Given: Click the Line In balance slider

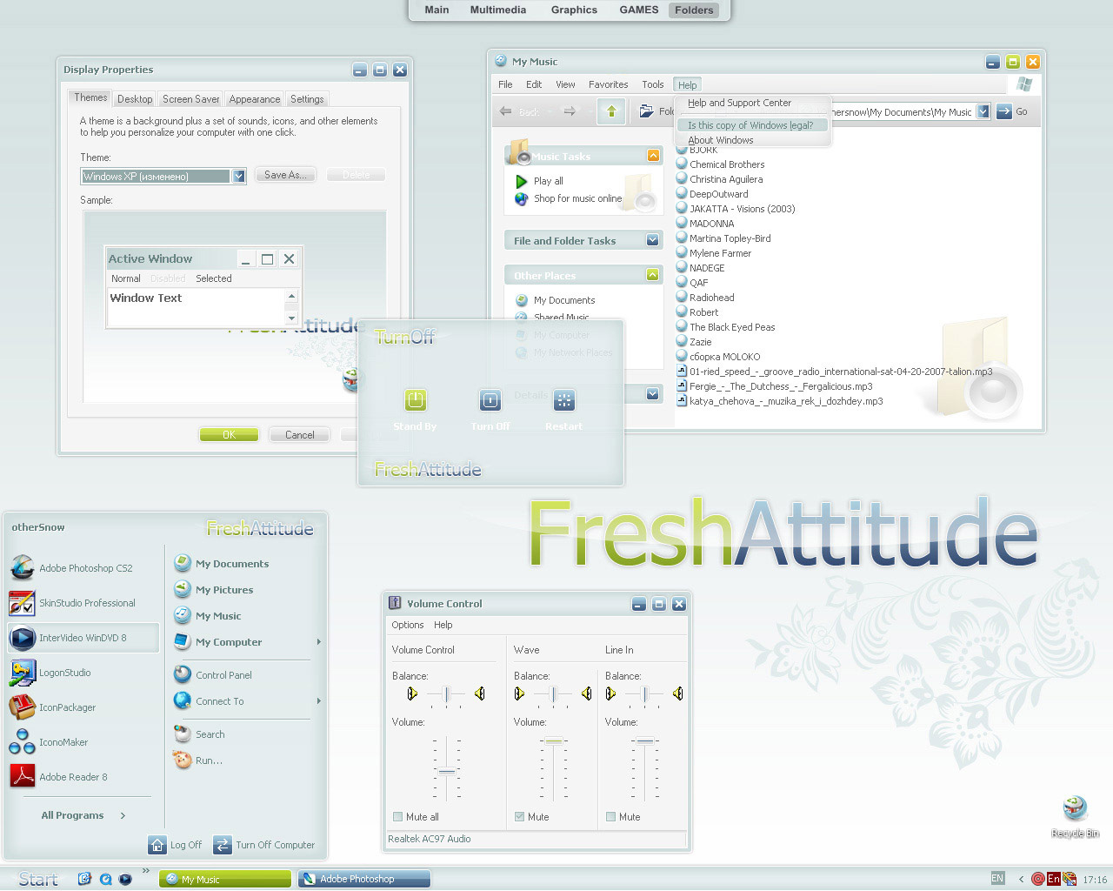Looking at the screenshot, I should pyautogui.click(x=644, y=693).
